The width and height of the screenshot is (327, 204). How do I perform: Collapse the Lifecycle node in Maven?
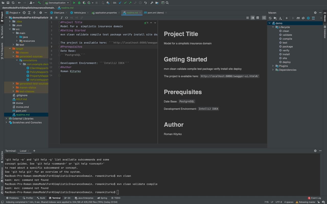coord(273,27)
